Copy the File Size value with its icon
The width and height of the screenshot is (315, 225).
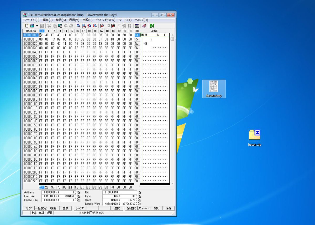pos(78,196)
